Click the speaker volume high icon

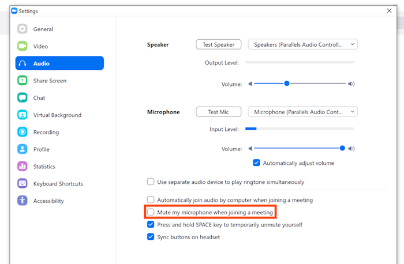click(351, 84)
